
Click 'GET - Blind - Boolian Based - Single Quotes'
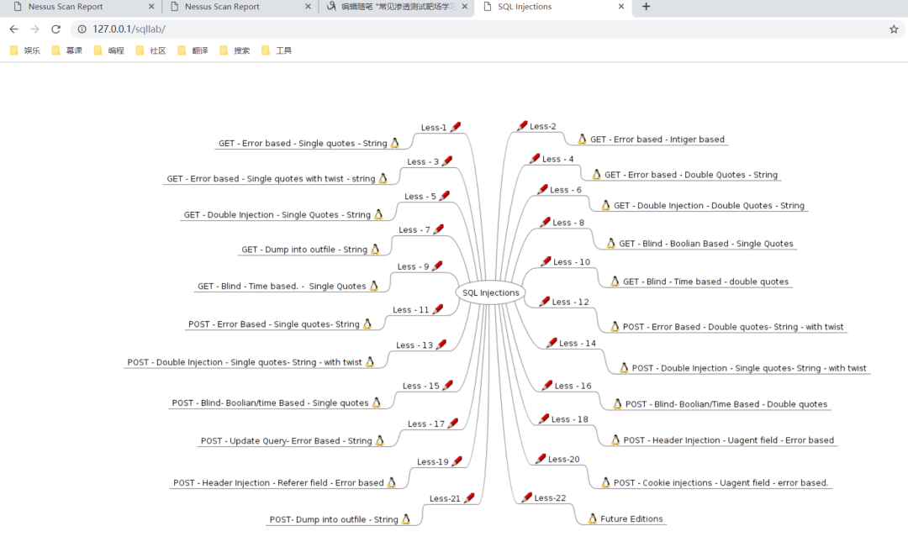pos(706,244)
